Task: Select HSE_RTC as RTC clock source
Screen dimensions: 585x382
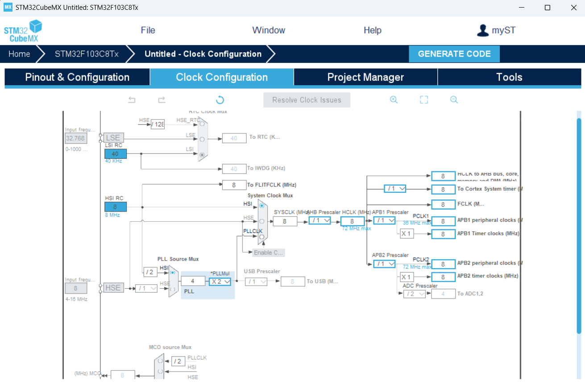Action: coord(202,123)
